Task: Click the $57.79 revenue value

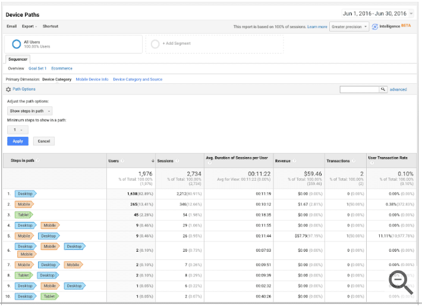Action: (x=301, y=236)
